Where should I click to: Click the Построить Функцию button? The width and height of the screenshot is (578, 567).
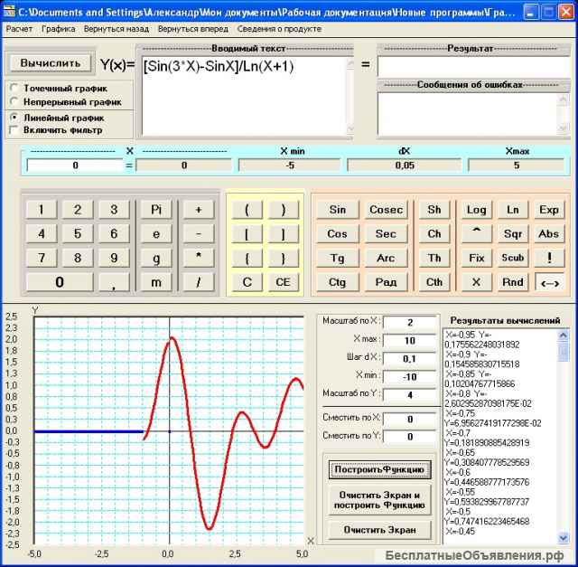[379, 470]
